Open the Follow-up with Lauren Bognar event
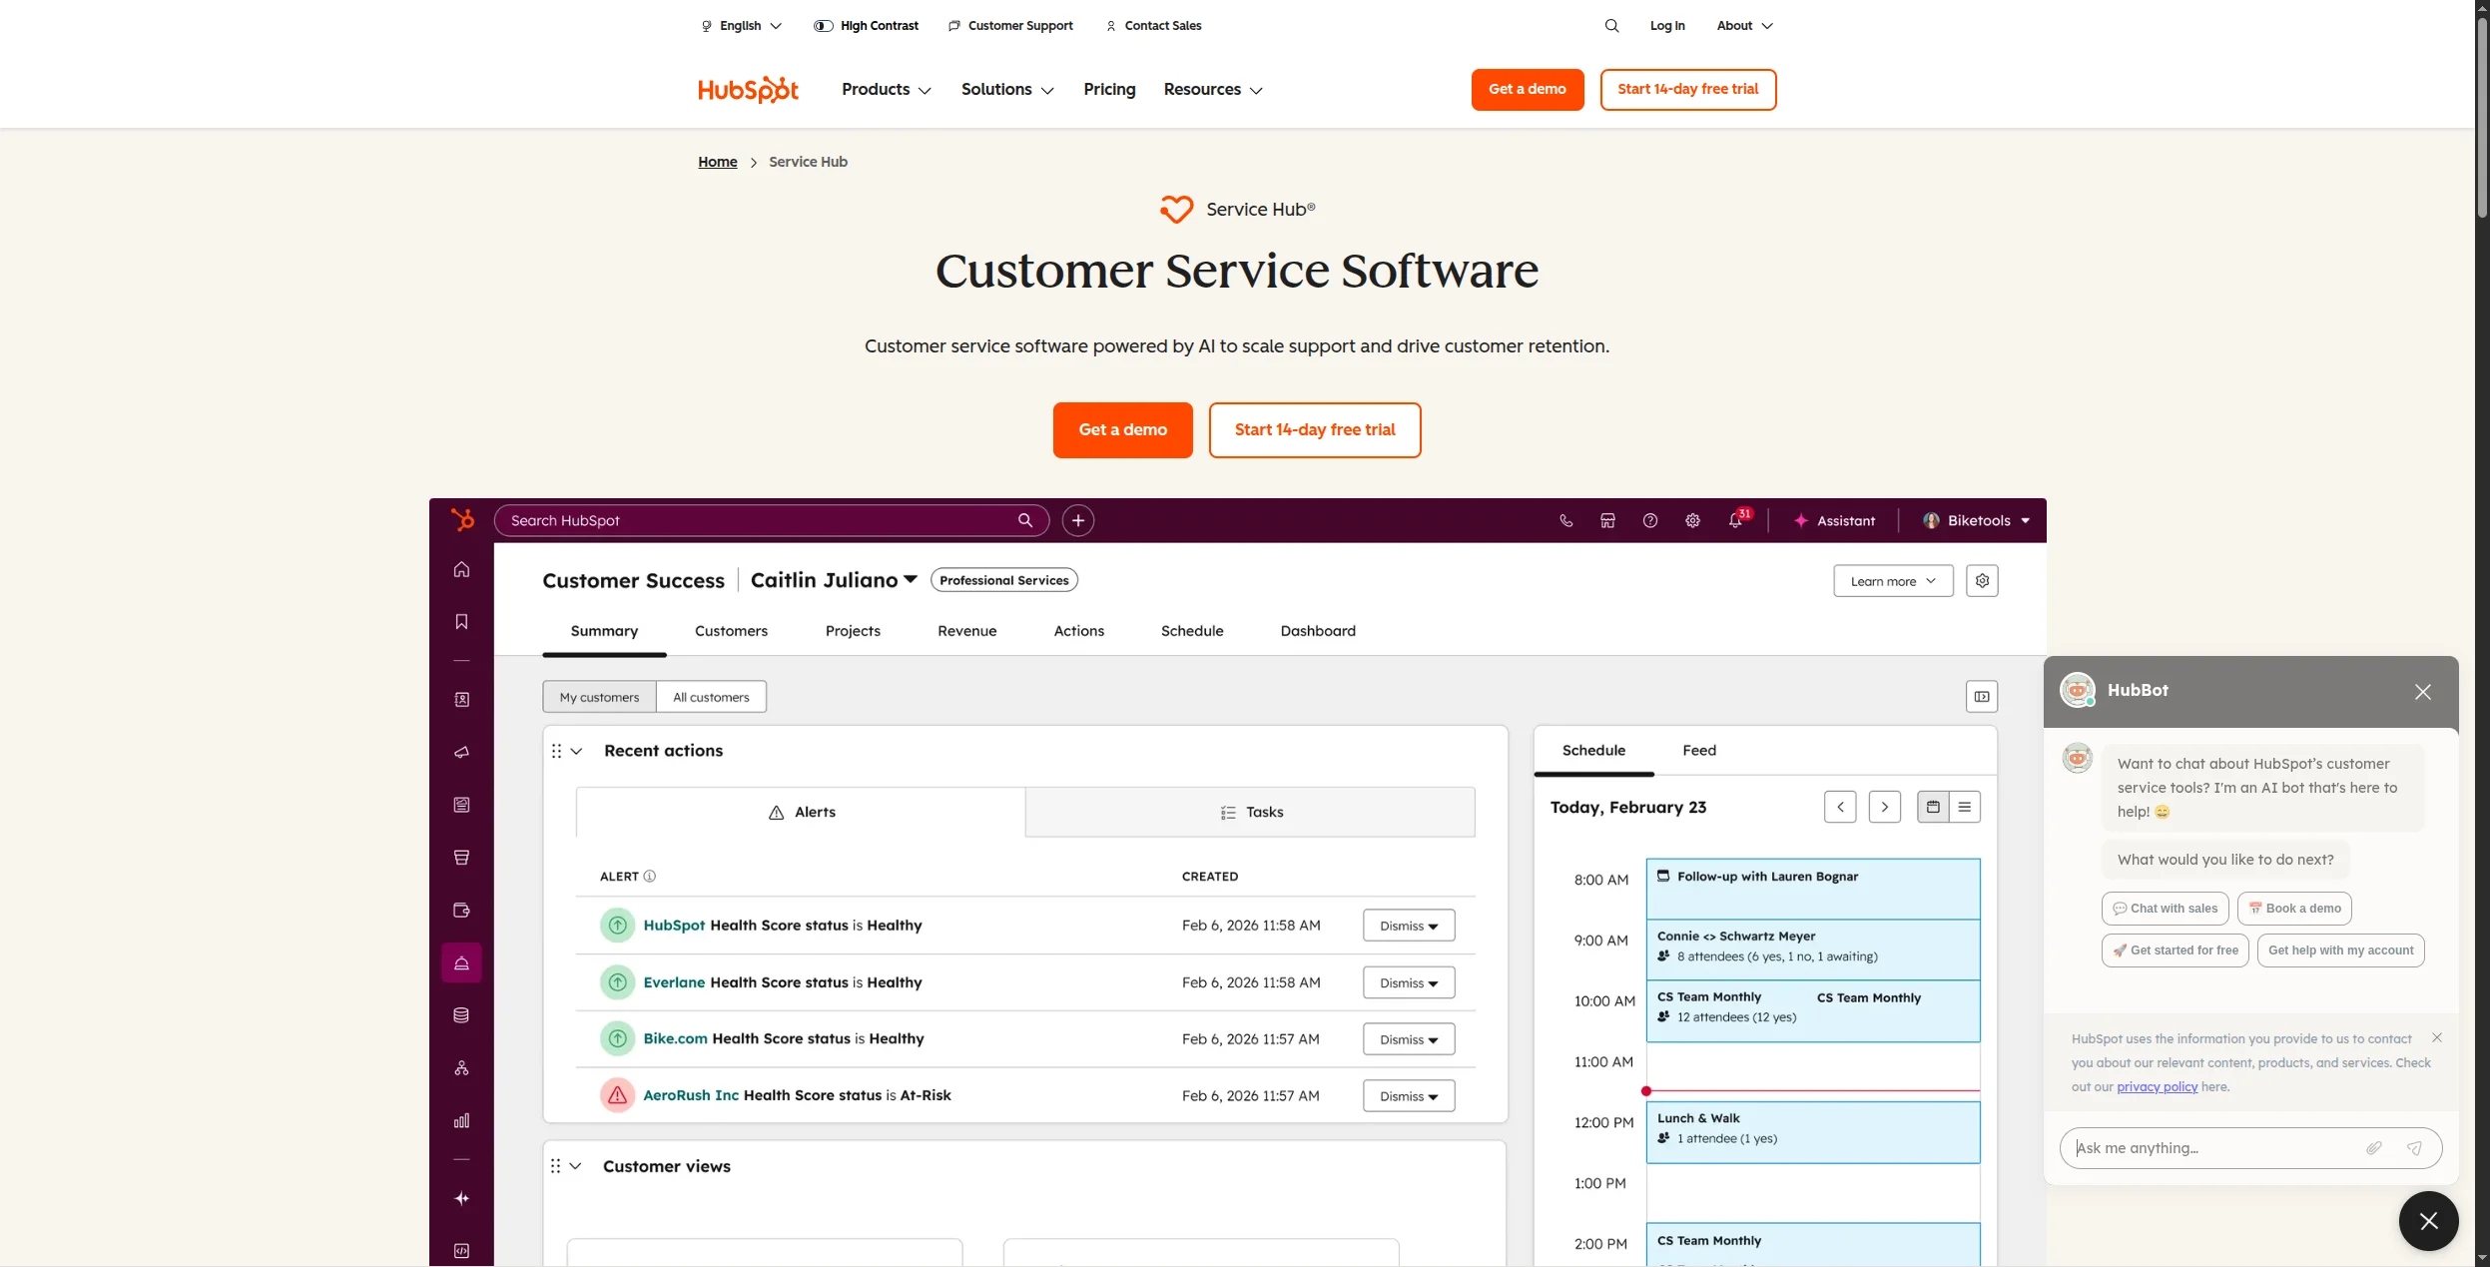This screenshot has height=1267, width=2490. coord(1813,889)
